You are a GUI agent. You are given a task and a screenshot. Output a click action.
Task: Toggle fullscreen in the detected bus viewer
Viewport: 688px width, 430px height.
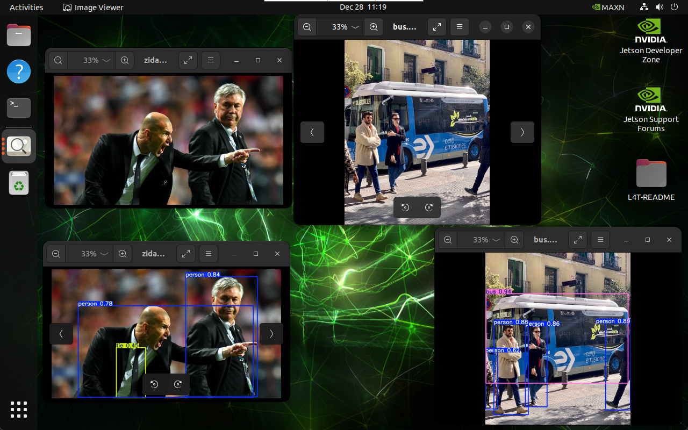[x=577, y=240]
